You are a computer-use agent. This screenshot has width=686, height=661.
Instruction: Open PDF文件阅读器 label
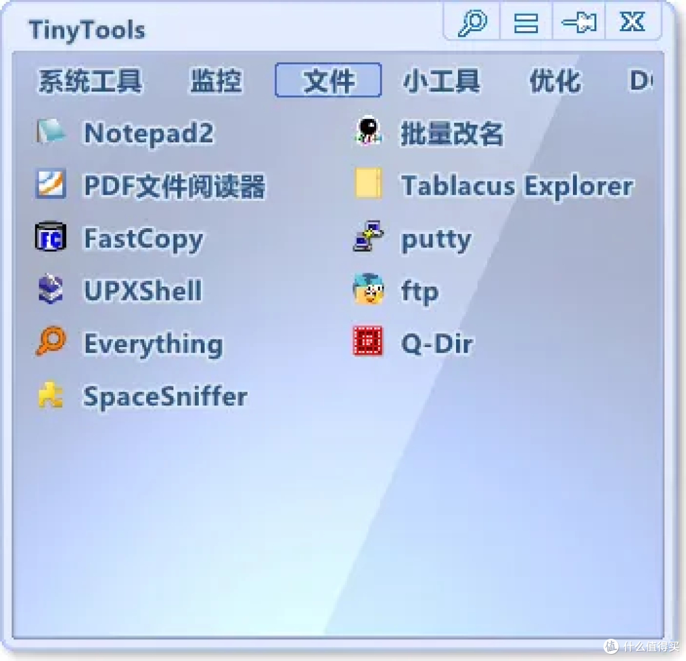(x=175, y=186)
